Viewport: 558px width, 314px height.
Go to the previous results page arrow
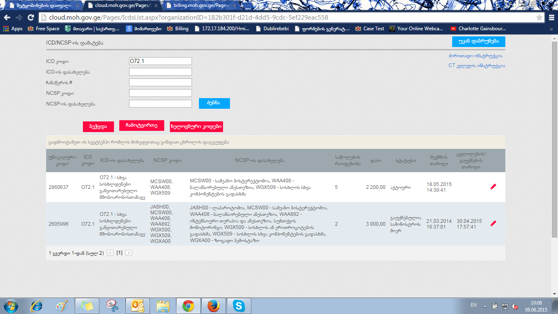click(110, 253)
